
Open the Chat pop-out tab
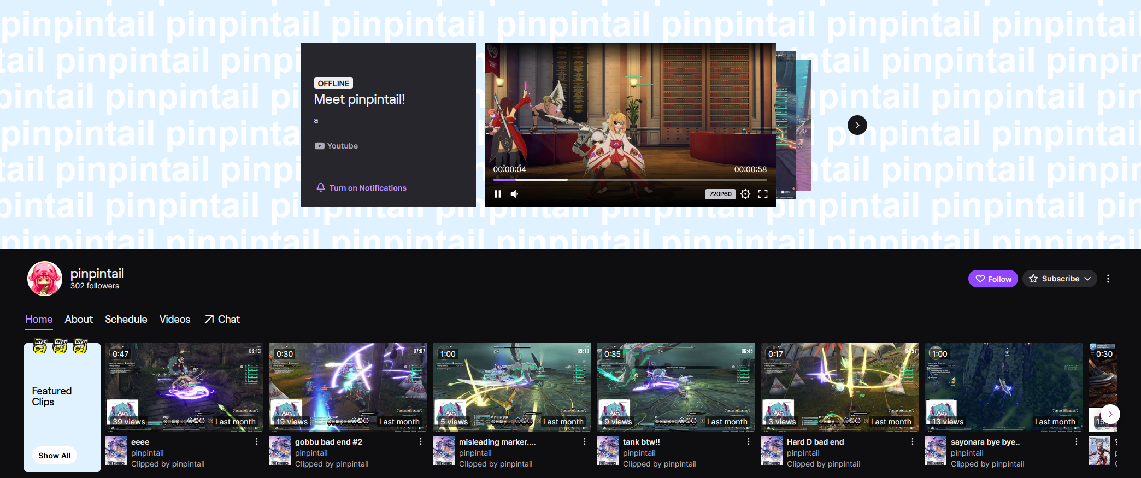coord(222,320)
